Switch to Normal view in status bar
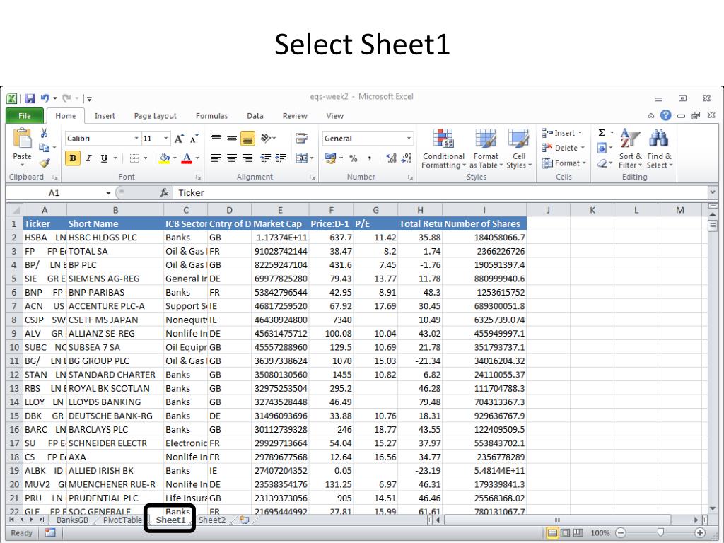Image resolution: width=724 pixels, height=543 pixels. [552, 533]
